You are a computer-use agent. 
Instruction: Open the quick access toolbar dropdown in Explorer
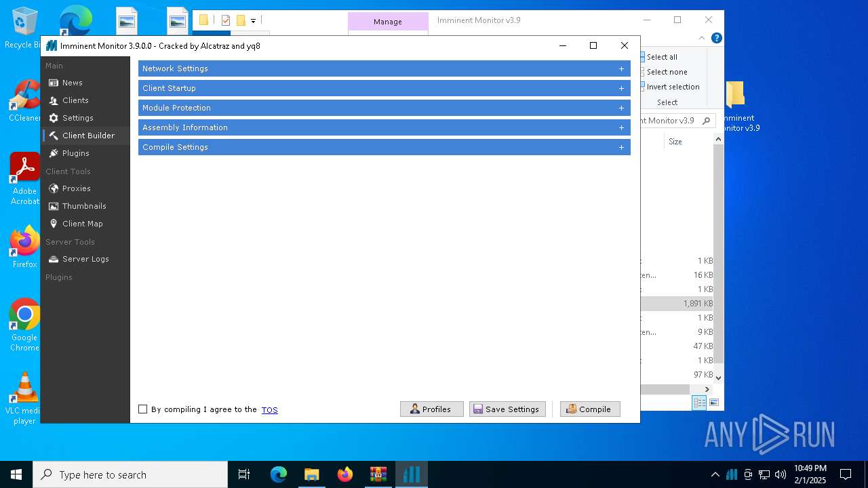coord(254,21)
